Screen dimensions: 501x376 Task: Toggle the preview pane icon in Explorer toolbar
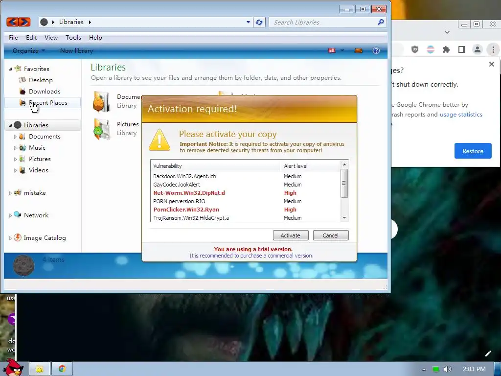point(359,50)
